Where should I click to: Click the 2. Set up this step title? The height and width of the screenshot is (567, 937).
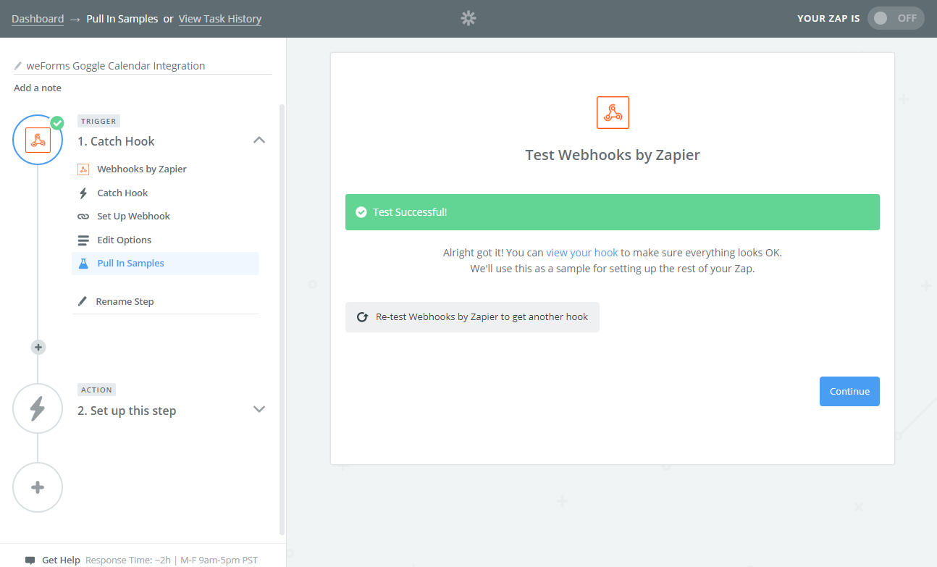point(127,411)
